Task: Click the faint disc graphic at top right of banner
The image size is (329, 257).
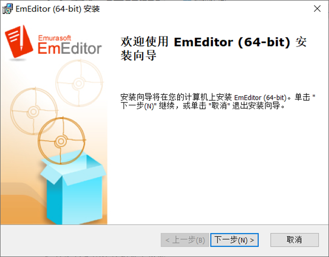Action: tap(79, 83)
